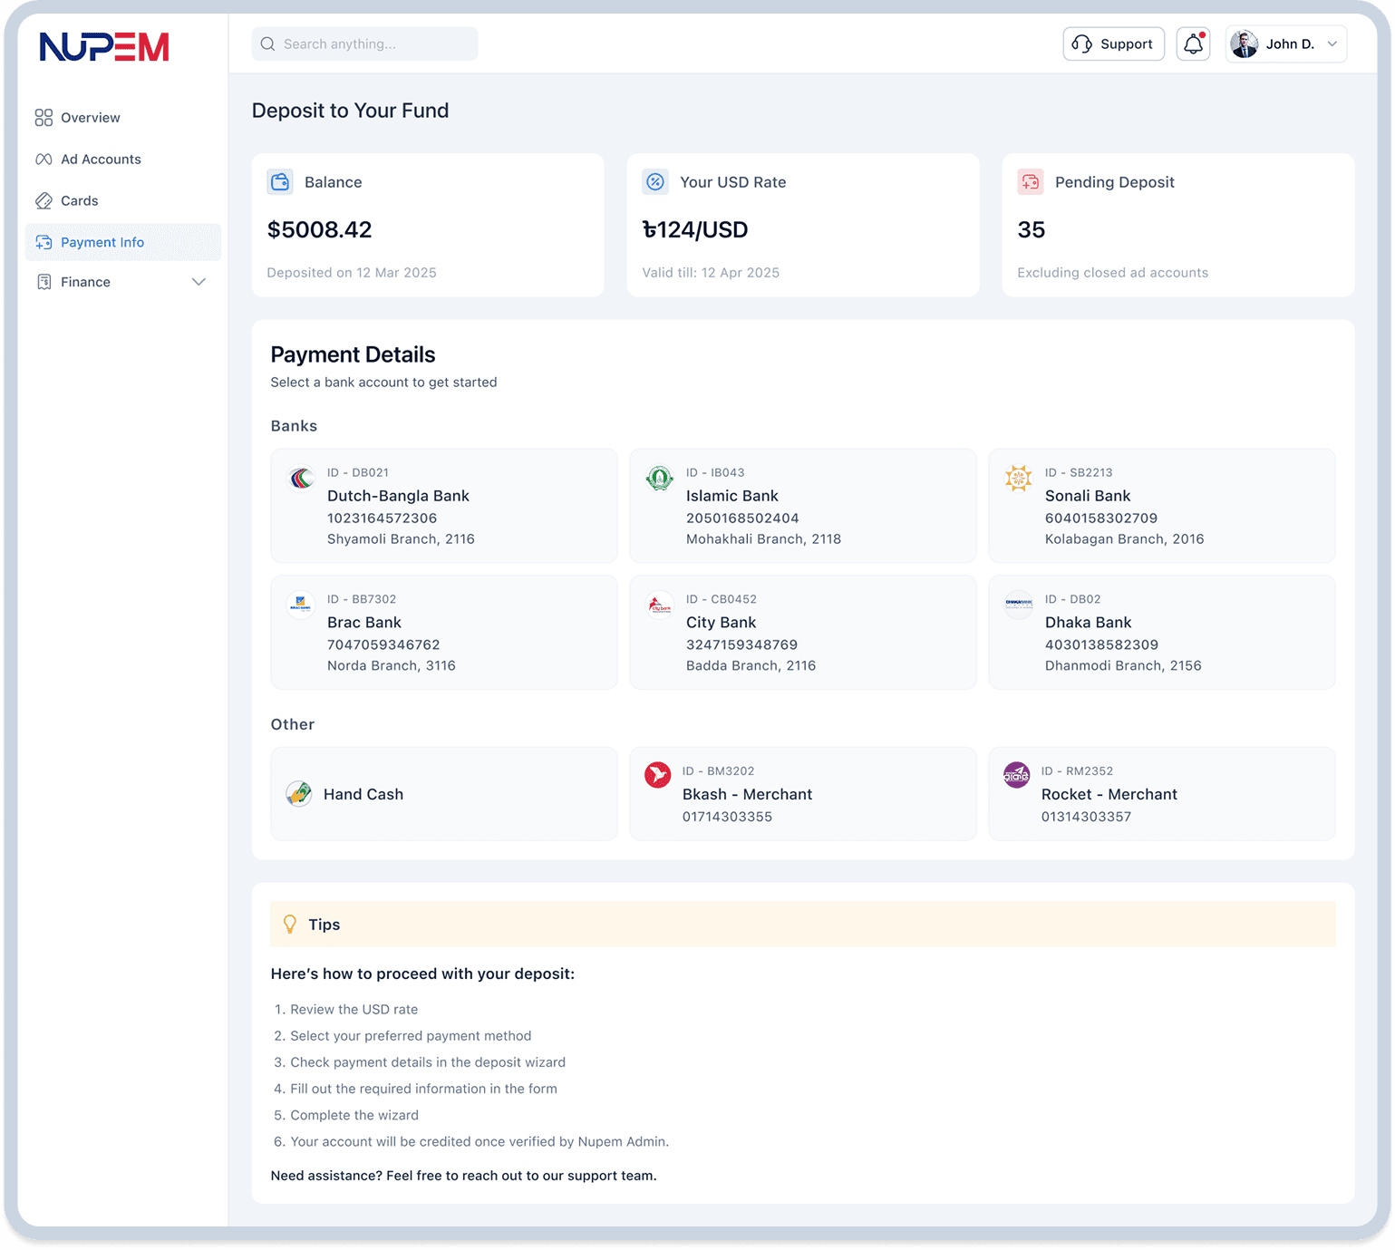Open the John D. account dropdown

tap(1332, 44)
